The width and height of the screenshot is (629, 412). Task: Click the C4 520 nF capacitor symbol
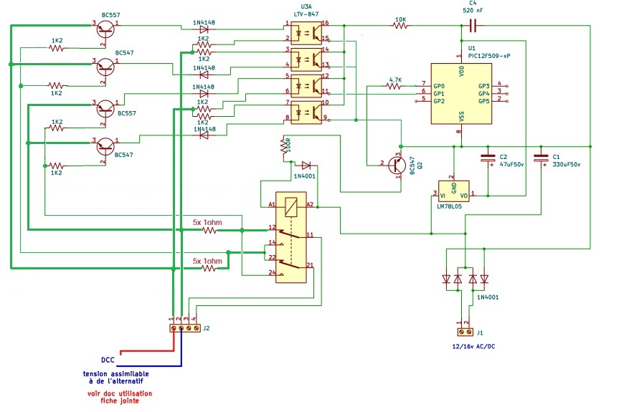(x=473, y=26)
